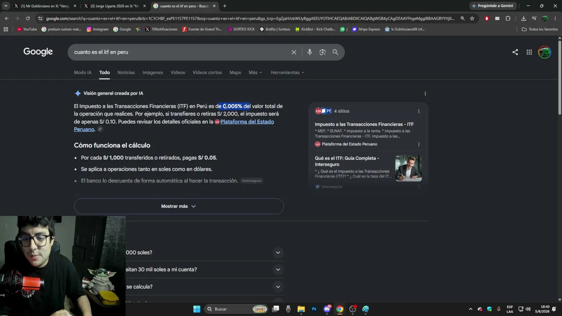Viewport: 562px width, 316px height.
Task: Submit search with the magnifier icon
Action: pyautogui.click(x=335, y=52)
